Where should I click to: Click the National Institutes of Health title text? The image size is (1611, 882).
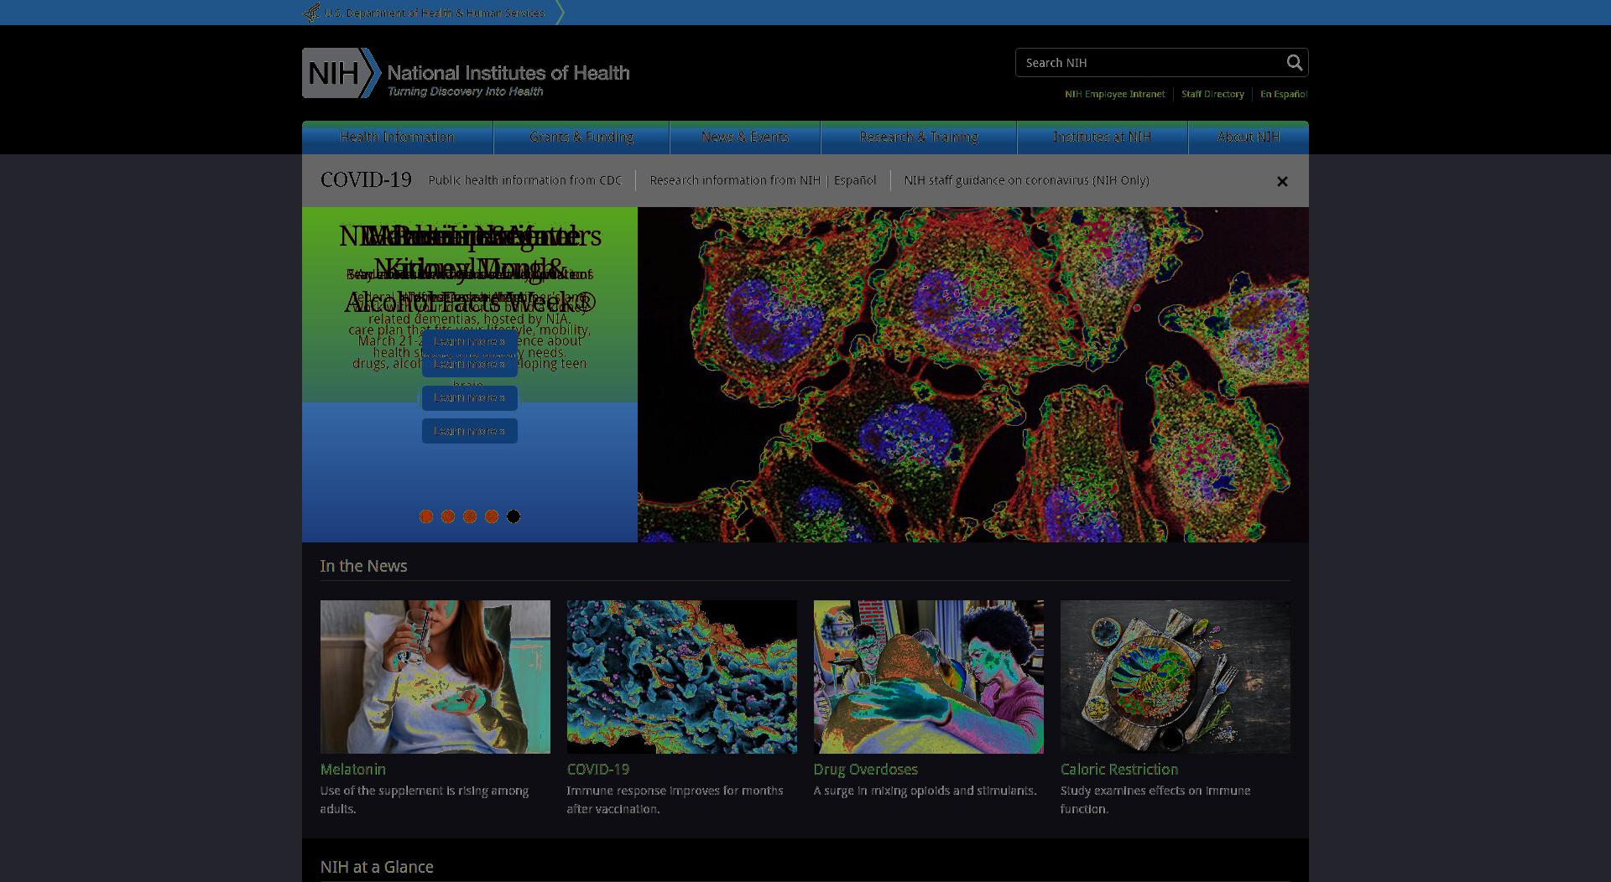[x=508, y=73]
